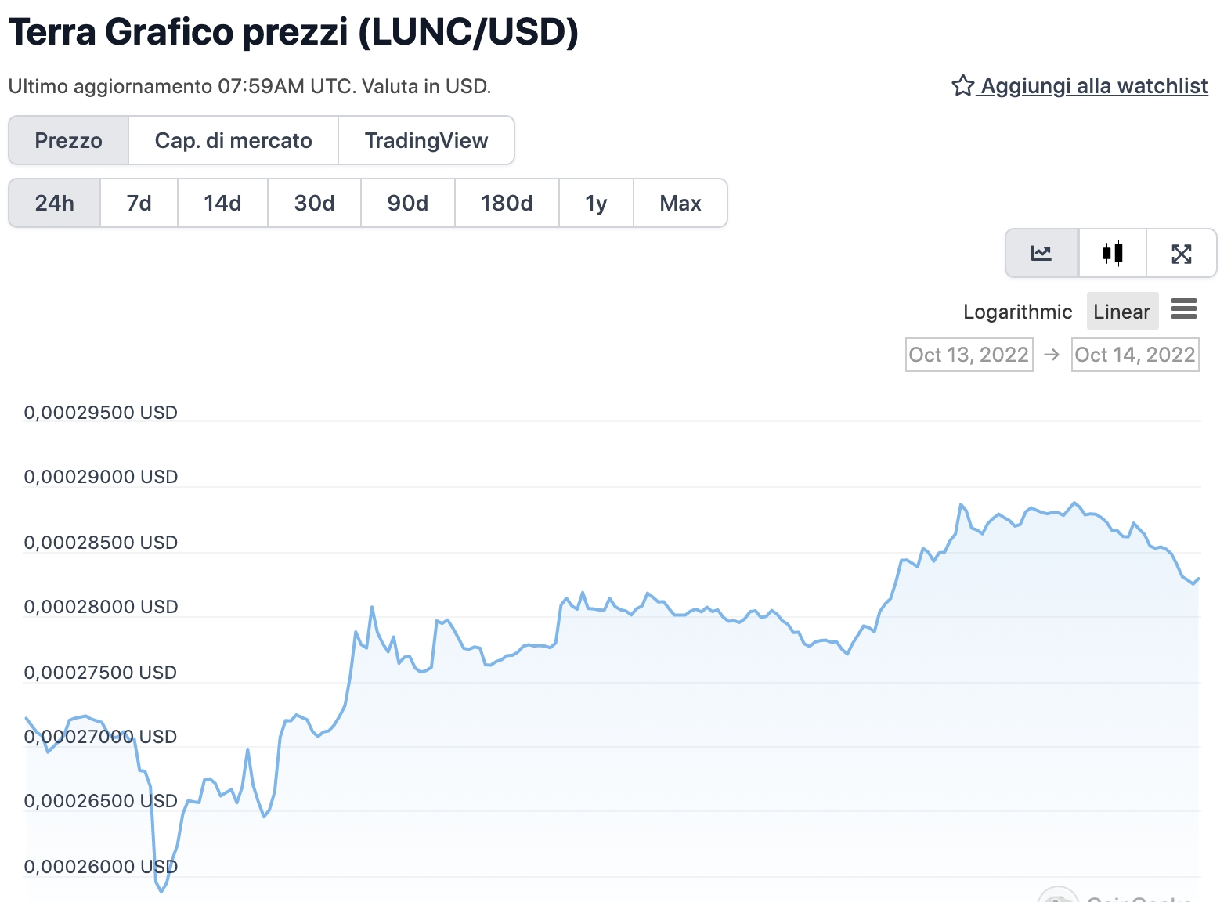Image resolution: width=1231 pixels, height=902 pixels.
Task: Switch to candlestick chart view icon
Action: click(1112, 253)
